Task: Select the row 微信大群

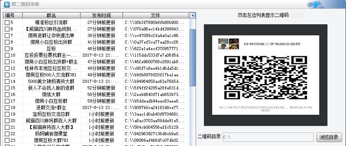Action: [x=97, y=94]
